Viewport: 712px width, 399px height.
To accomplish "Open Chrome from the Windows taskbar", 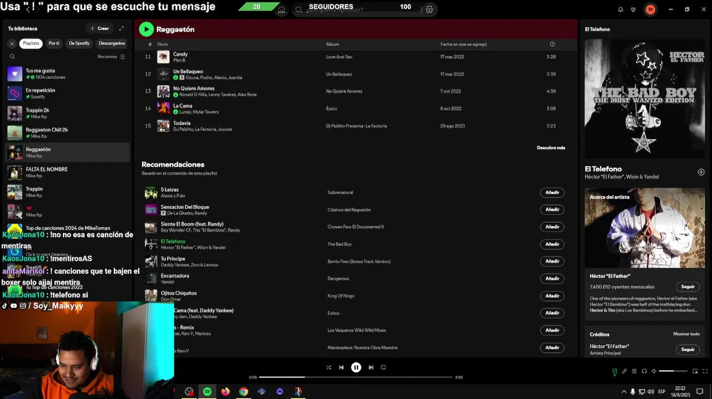I will click(243, 392).
